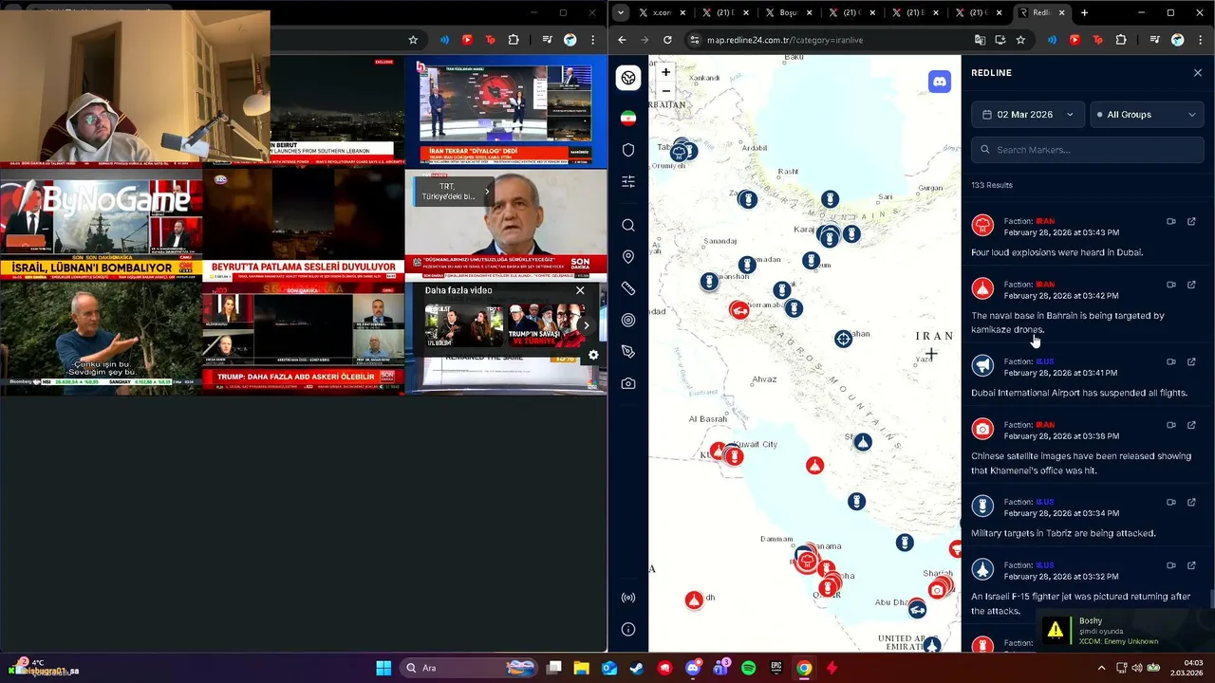
Task: Open the shield icon in map sidebar
Action: (628, 150)
